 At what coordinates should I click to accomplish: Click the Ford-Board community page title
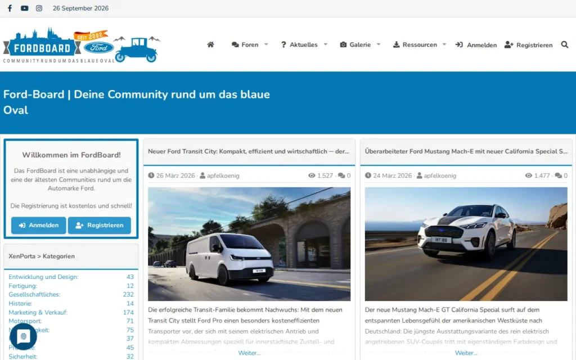tap(137, 102)
